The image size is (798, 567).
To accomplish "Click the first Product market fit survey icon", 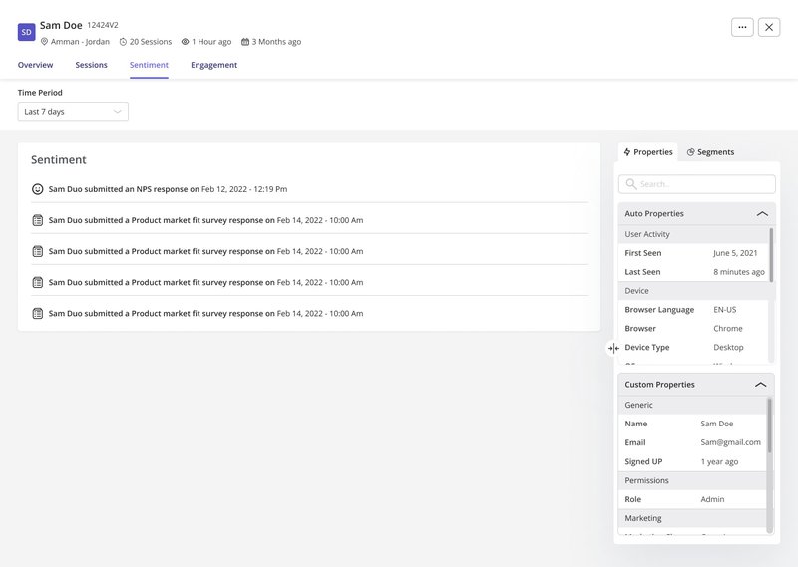I will coord(38,220).
